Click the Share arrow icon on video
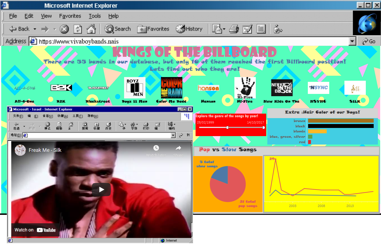Viewport: 381px width, 250px height. coord(178,148)
